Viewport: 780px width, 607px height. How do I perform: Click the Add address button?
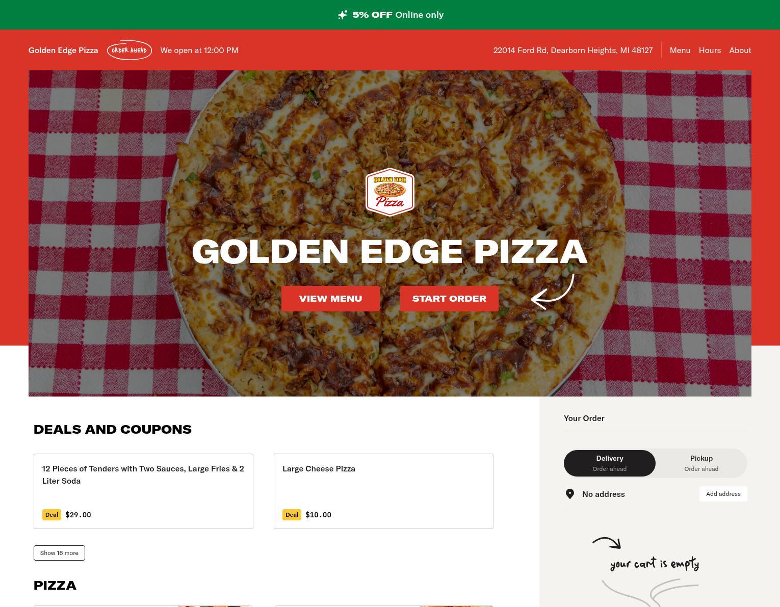[723, 494]
